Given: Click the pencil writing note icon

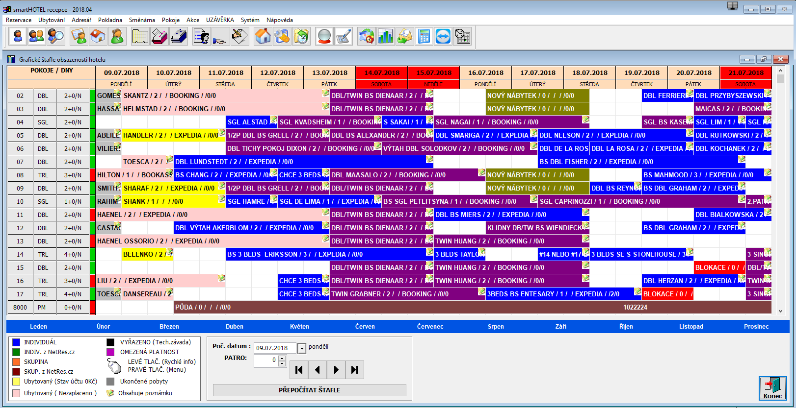Looking at the screenshot, I should [239, 36].
